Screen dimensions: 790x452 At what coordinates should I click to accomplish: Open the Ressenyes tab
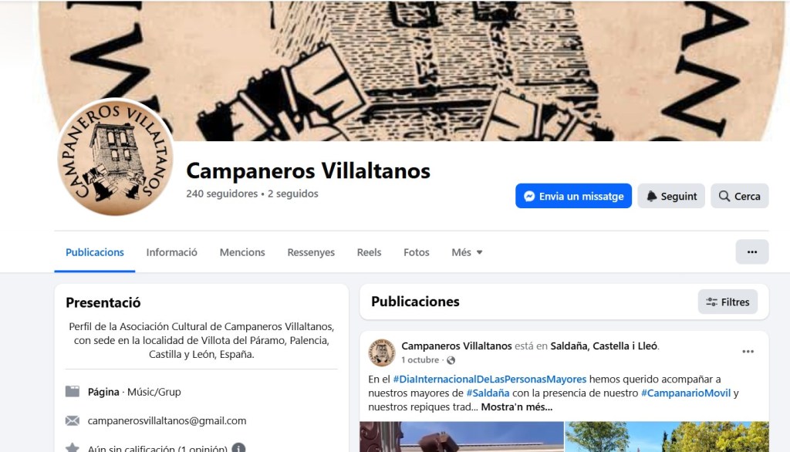tap(311, 252)
